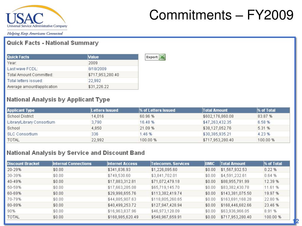The width and height of the screenshot is (302, 226).
Task: Open the Total letters issued link
Action: point(25,81)
